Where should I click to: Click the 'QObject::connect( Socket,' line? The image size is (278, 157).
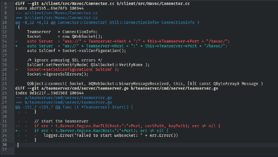click(x=145, y=84)
